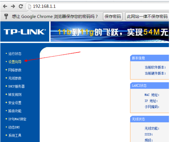Open 网络参数 menu item
The width and height of the screenshot is (173, 142).
click(15, 70)
